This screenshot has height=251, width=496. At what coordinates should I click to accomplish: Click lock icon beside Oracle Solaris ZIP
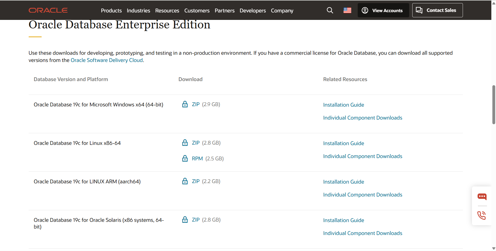tap(185, 220)
